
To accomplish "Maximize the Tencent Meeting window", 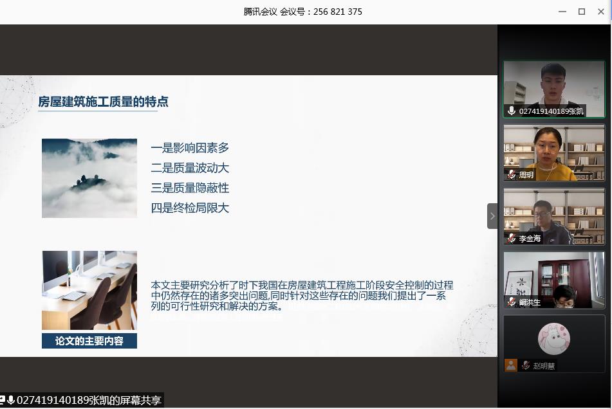I will 582,12.
